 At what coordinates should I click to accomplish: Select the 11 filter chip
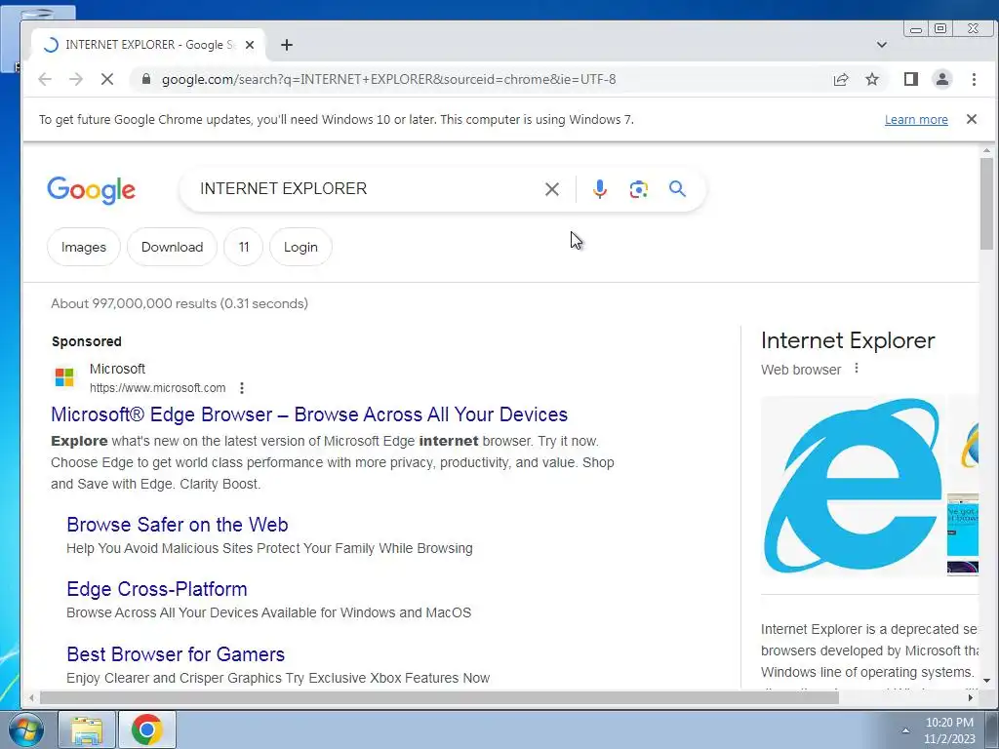[x=243, y=247]
